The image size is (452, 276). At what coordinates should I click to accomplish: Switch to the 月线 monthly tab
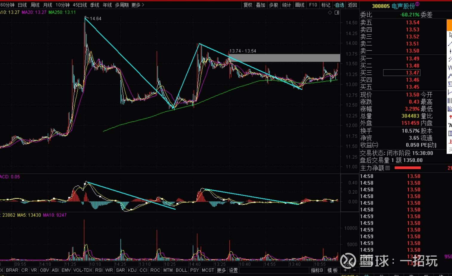[x=48, y=5]
